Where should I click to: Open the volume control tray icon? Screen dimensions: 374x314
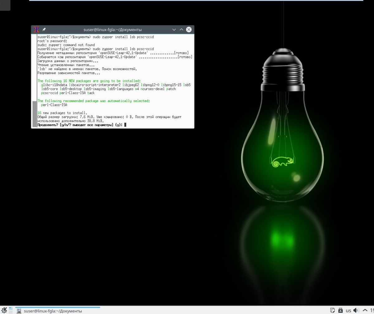[x=357, y=311]
